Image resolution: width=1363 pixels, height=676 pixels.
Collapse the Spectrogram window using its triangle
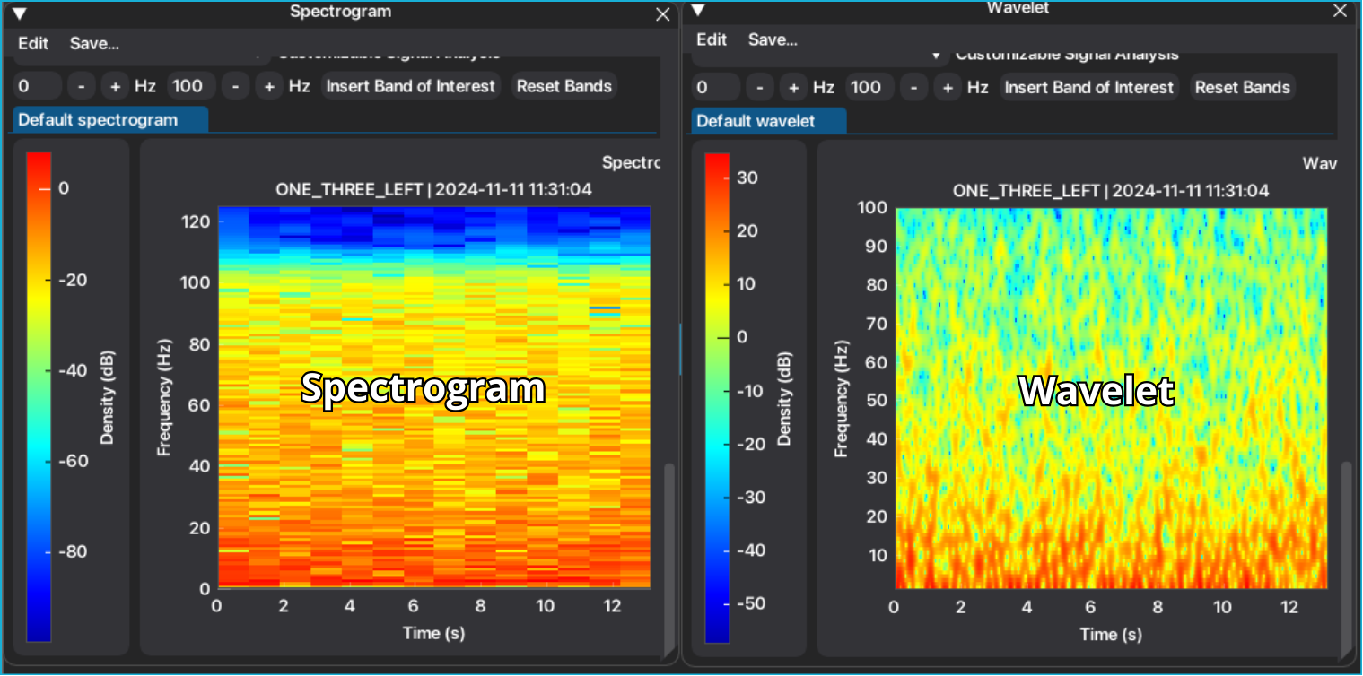point(19,13)
